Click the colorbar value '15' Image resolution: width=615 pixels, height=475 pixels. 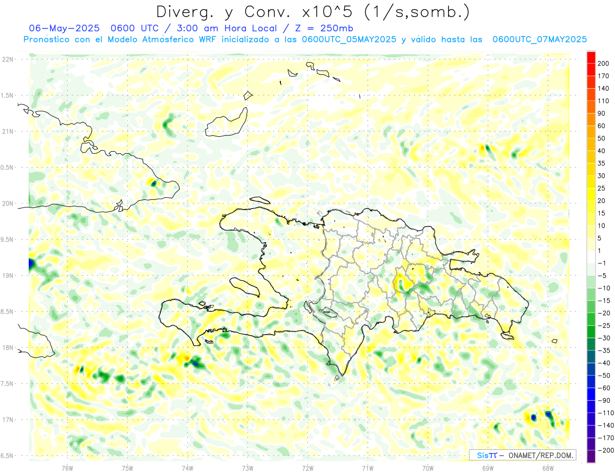602,214
